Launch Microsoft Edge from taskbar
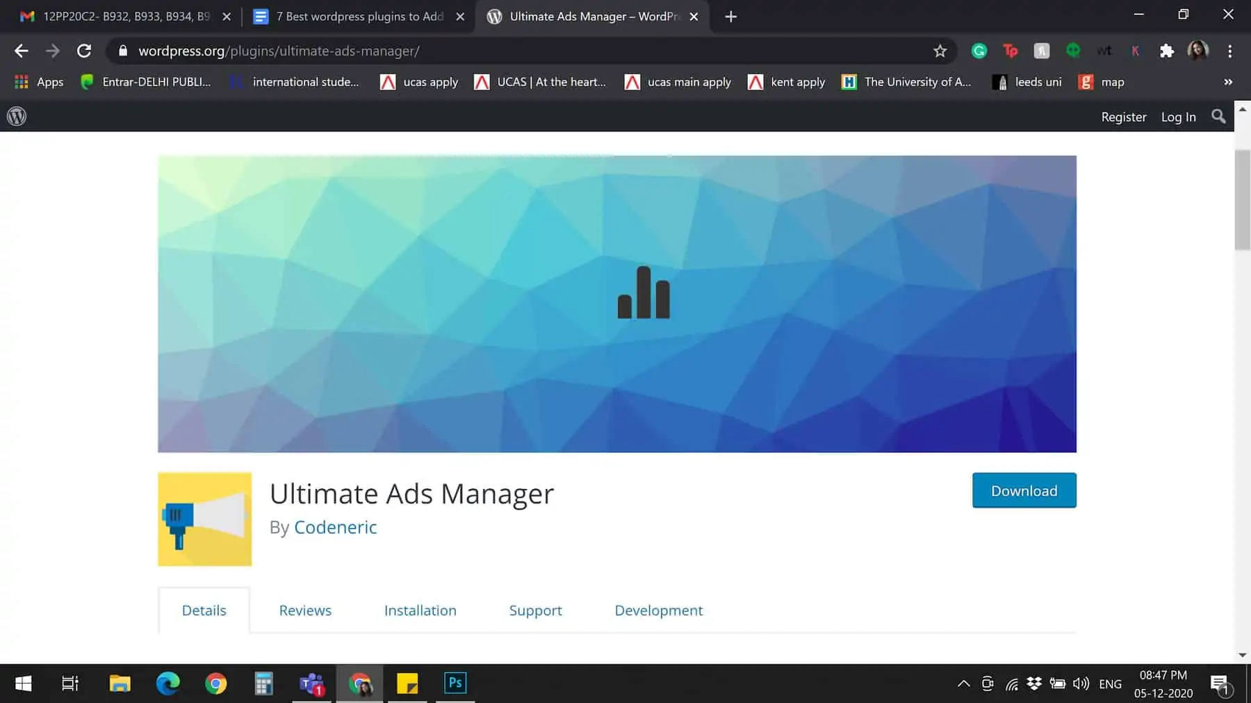 tap(167, 684)
